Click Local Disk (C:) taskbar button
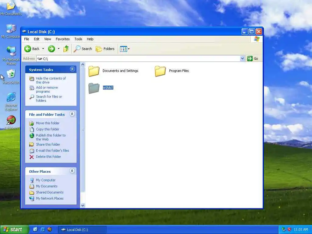The width and height of the screenshot is (312, 234). [82, 230]
